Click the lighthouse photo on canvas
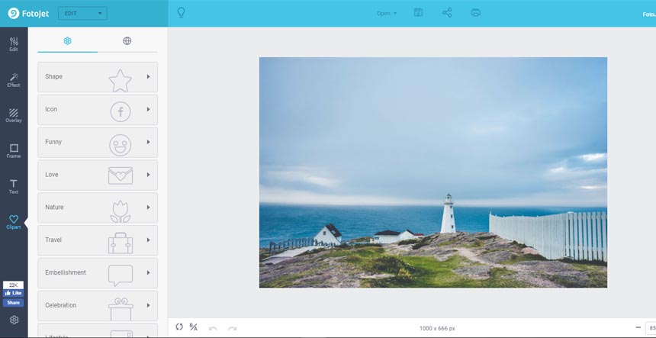This screenshot has width=656, height=338. pos(433,172)
